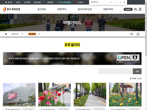Expand the 동주민센터 dropdown arrow

tap(44, 2)
